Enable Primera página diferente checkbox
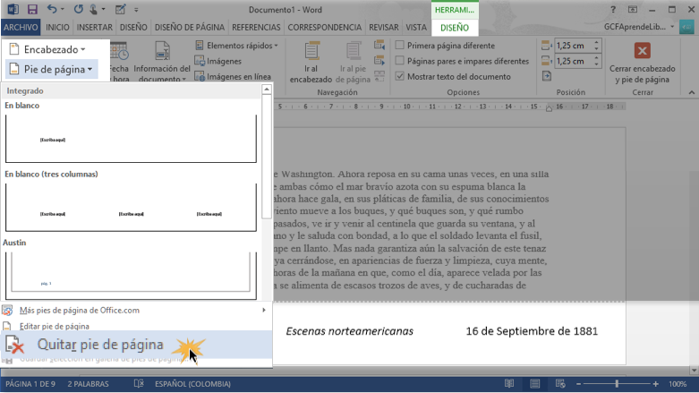This screenshot has height=393, width=699. pyautogui.click(x=400, y=45)
